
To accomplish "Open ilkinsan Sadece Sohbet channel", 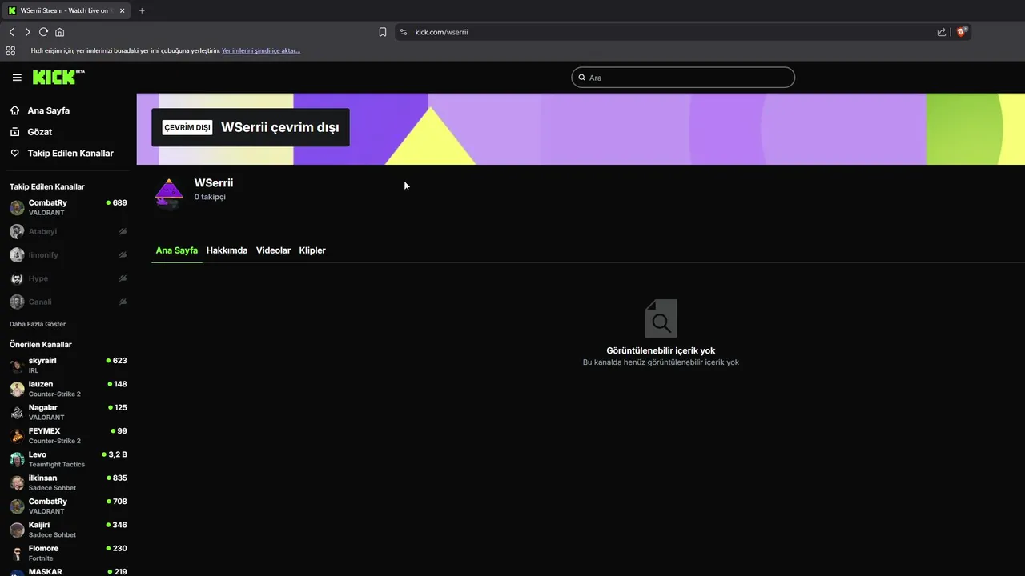I will pyautogui.click(x=68, y=482).
